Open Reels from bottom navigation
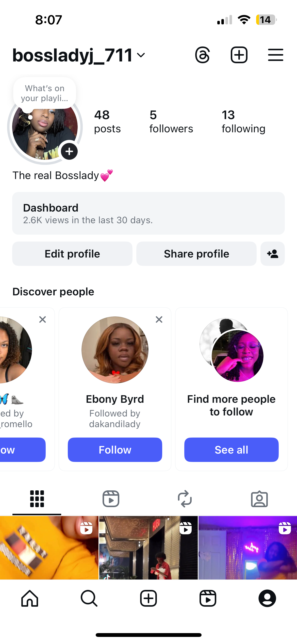Viewport: 297px width, 643px height. pos(208,598)
